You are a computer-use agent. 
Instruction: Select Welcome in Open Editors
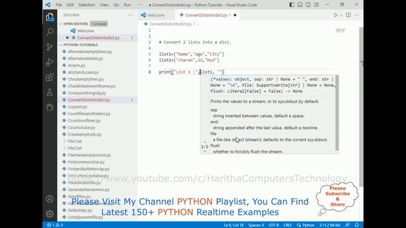[x=86, y=31]
